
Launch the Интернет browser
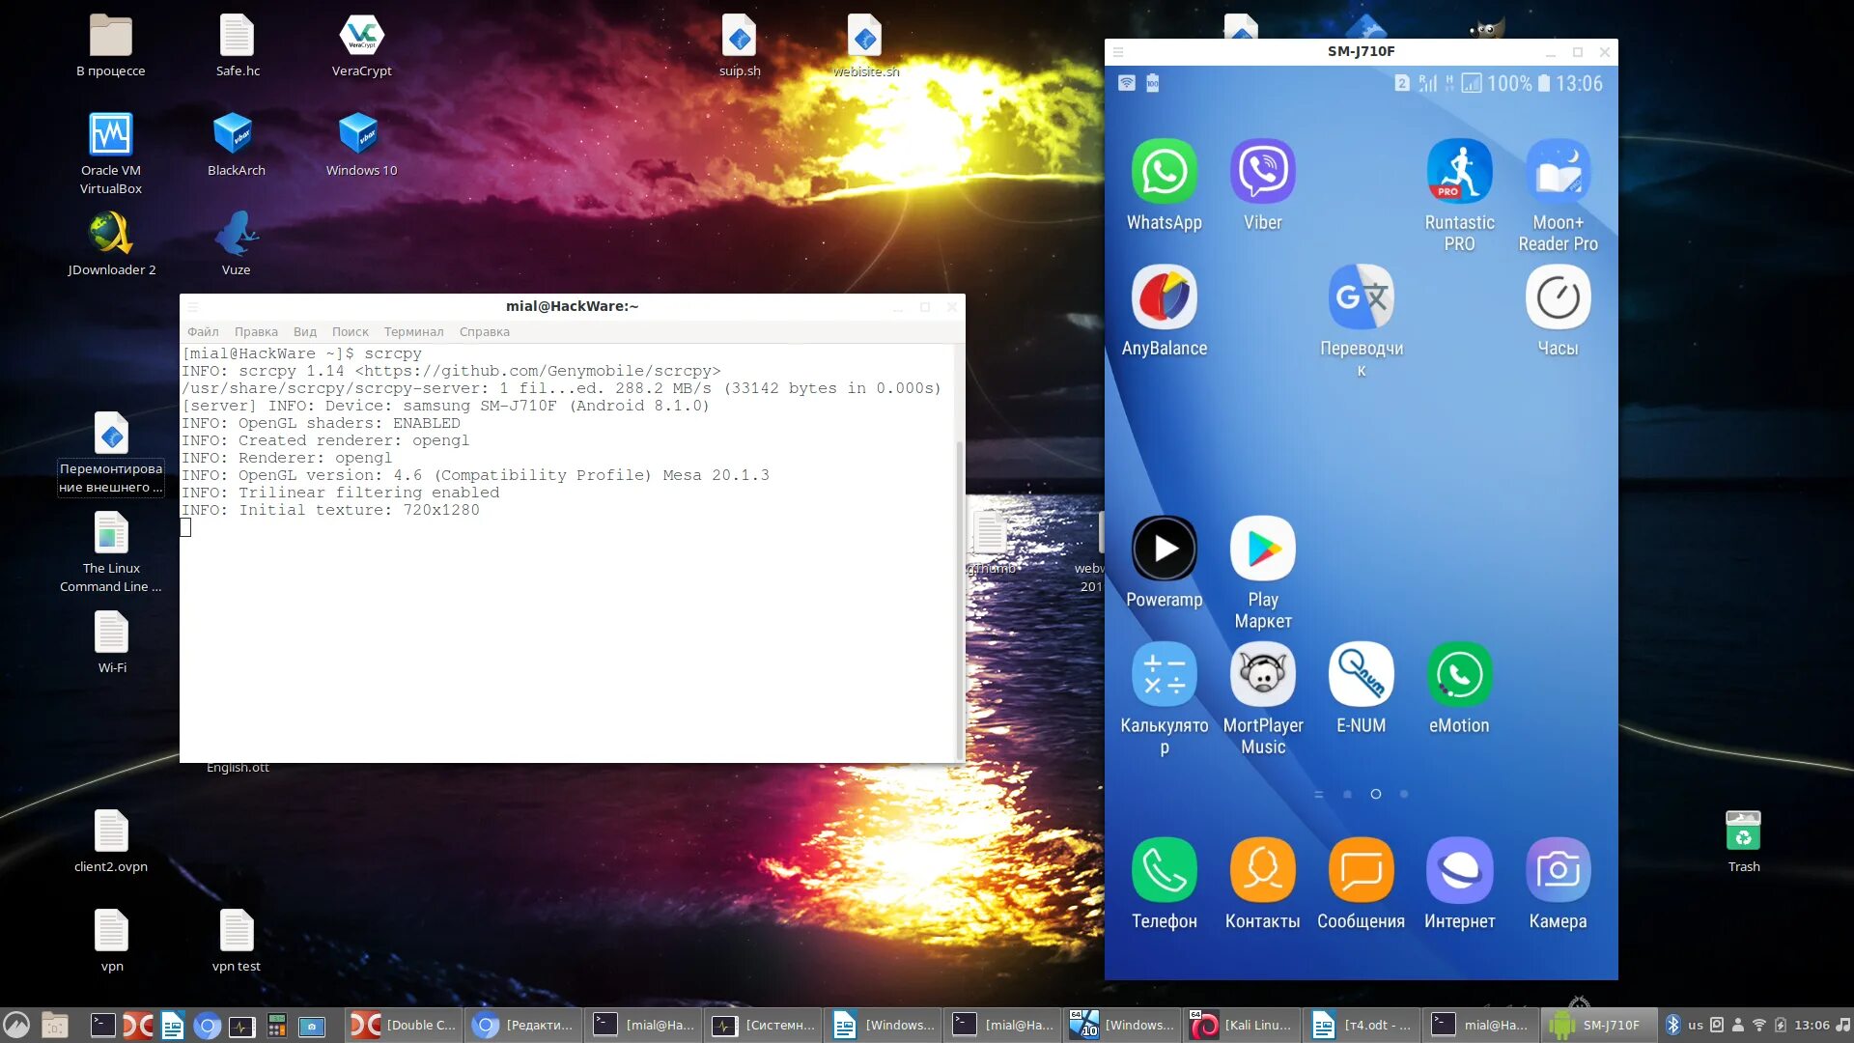click(x=1459, y=870)
